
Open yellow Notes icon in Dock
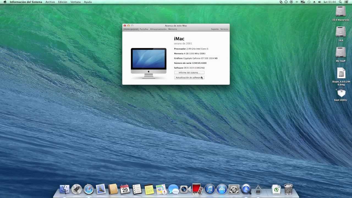click(x=149, y=189)
